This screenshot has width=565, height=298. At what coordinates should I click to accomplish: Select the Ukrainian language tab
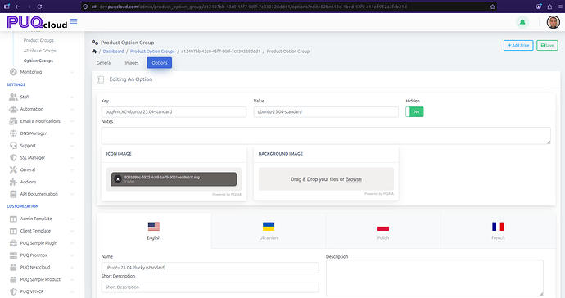click(269, 231)
